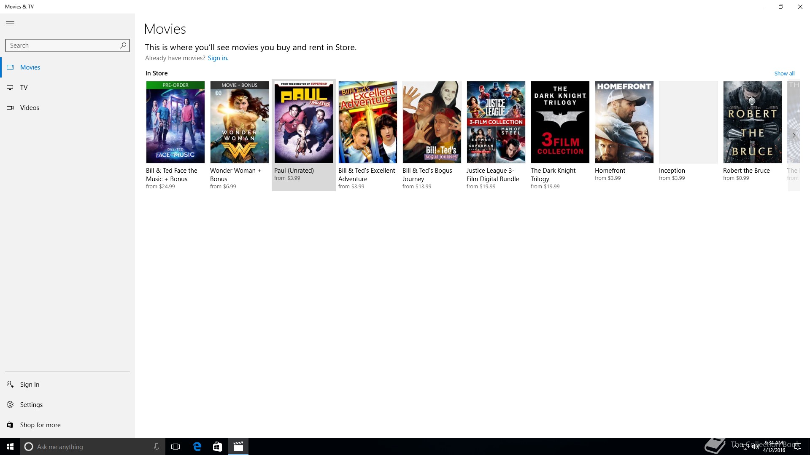
Task: Open the Homefront movie poster
Action: pos(624,122)
